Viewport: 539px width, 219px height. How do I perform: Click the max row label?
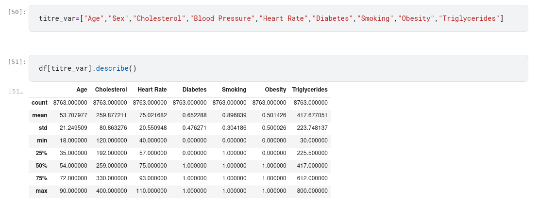click(x=41, y=191)
